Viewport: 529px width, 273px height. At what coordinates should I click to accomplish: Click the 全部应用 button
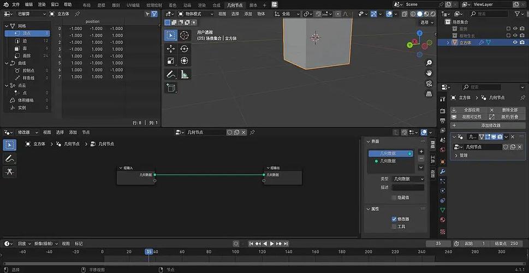(469, 110)
